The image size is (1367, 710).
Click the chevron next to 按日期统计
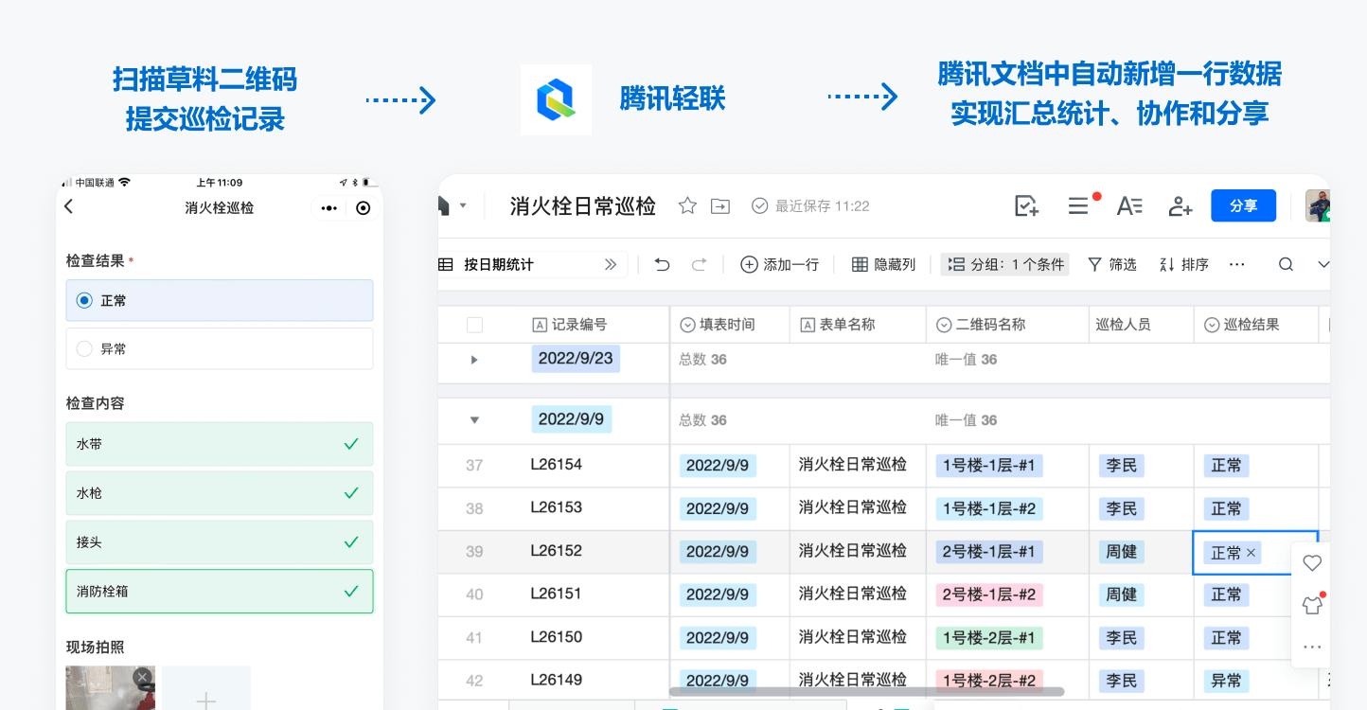pyautogui.click(x=612, y=265)
